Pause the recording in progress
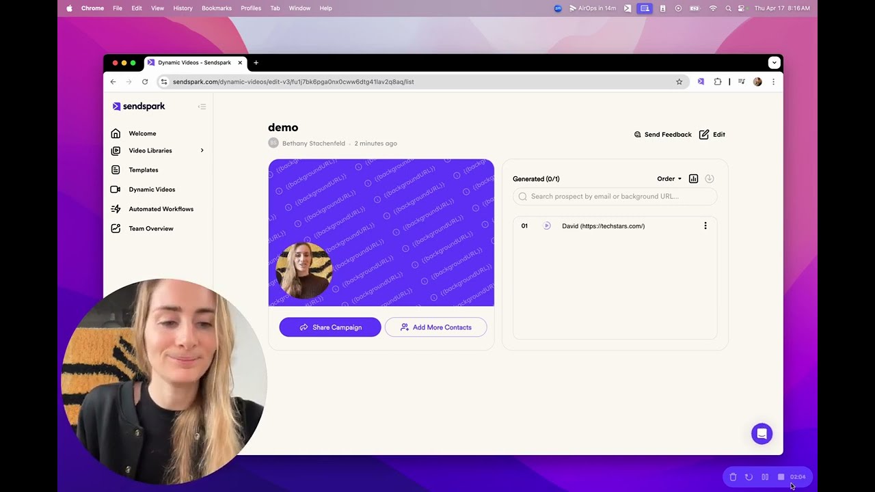The height and width of the screenshot is (492, 875). (x=765, y=477)
